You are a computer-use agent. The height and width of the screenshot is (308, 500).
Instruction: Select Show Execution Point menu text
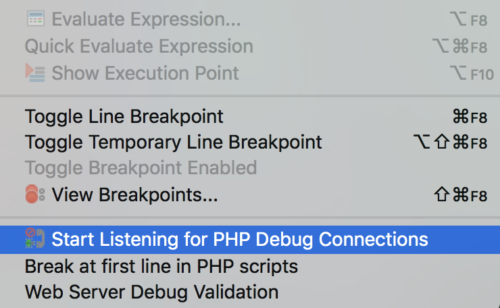145,73
